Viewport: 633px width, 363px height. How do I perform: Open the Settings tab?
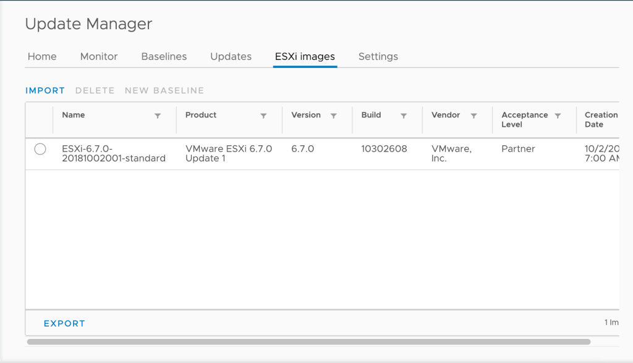378,56
